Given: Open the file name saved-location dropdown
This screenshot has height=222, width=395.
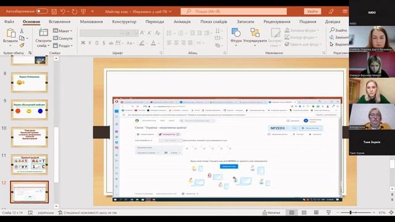Looking at the screenshot, I should (x=170, y=12).
